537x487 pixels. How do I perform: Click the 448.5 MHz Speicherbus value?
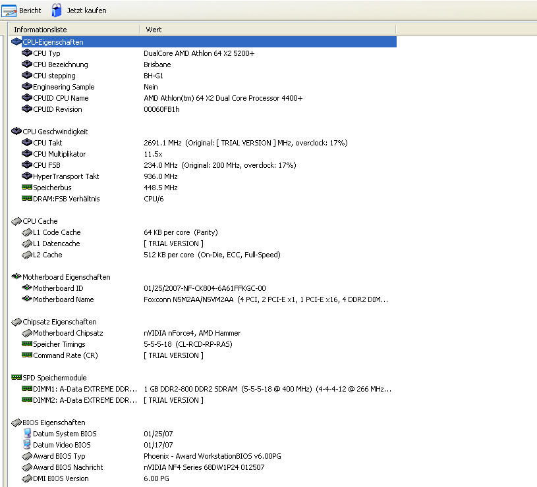point(161,188)
